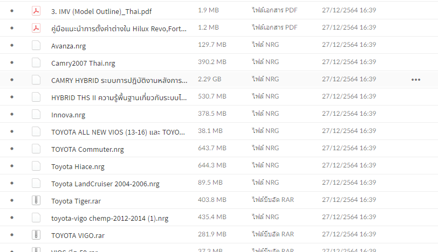This screenshot has width=438, height=252.
Task: Open toyota-vigo chemp-2012-2014 (1).nrg
Action: pos(110,218)
